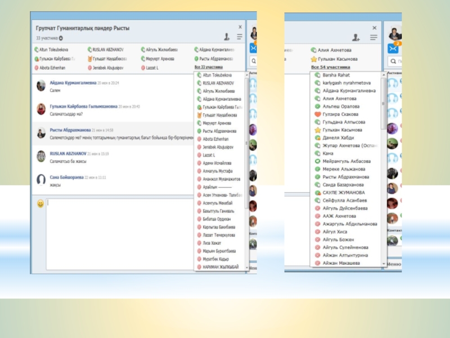Click the star icon beside Гулькан Касымова in list
This screenshot has height=338, width=450.
click(317, 130)
